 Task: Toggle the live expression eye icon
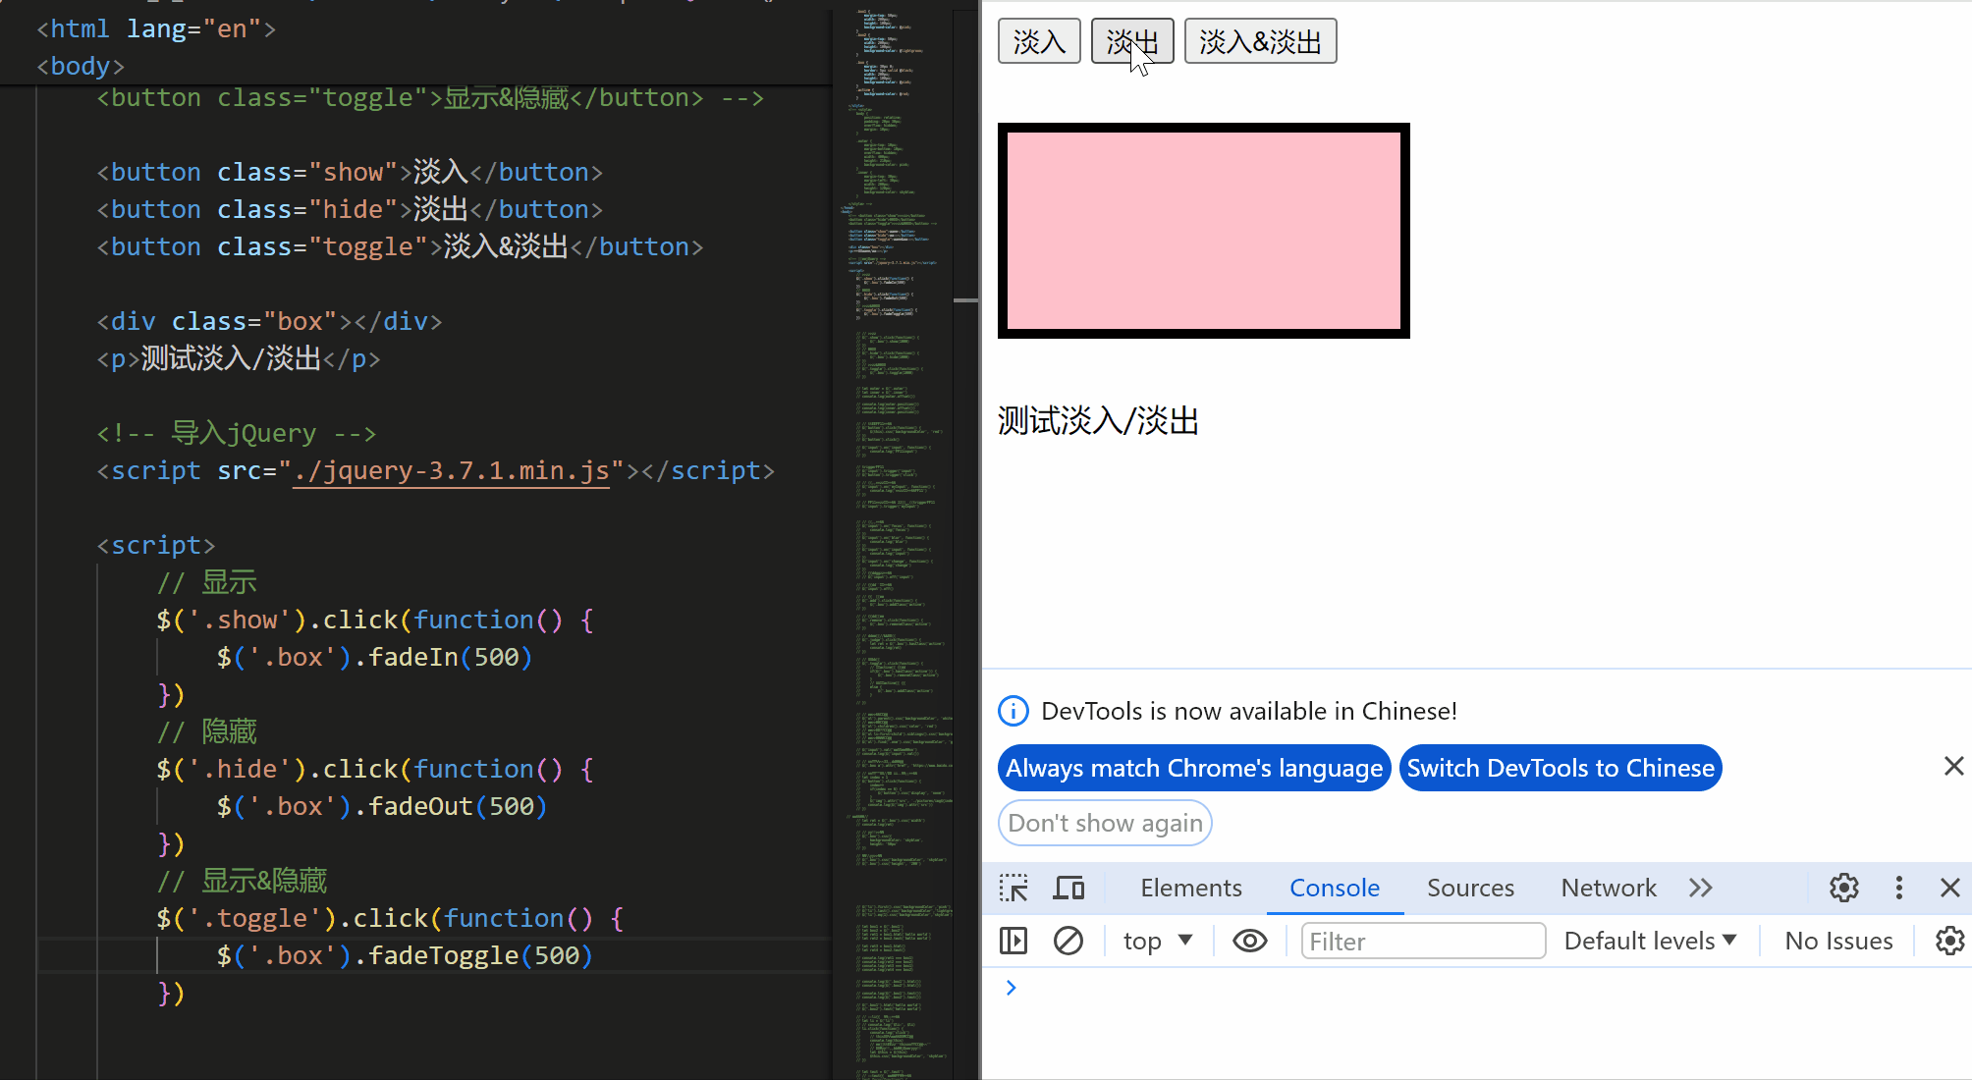click(x=1249, y=942)
